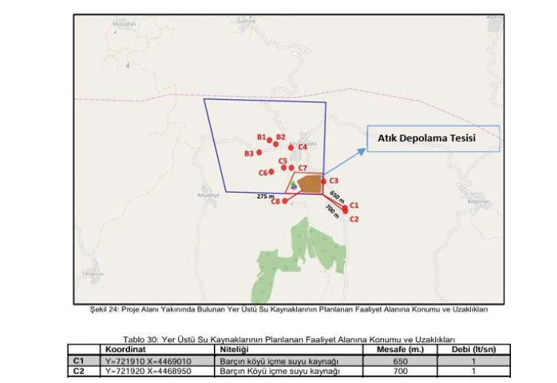This screenshot has height=383, width=557.
Task: Select the C3 water source marker
Action: (323, 181)
